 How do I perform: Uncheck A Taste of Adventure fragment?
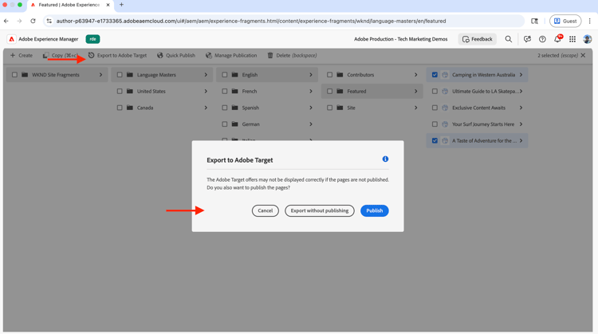435,140
